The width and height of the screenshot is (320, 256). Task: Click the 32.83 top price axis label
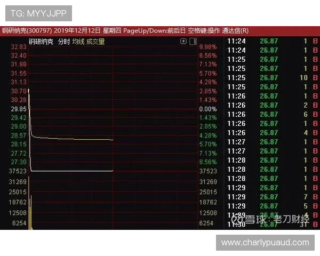tap(19, 47)
